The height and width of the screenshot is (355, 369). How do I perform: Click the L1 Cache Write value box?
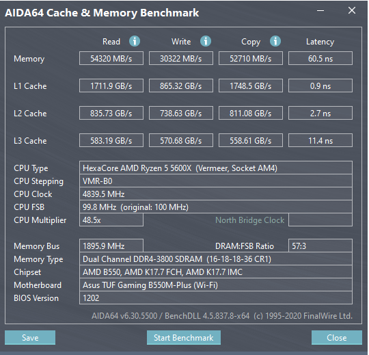[x=181, y=86]
